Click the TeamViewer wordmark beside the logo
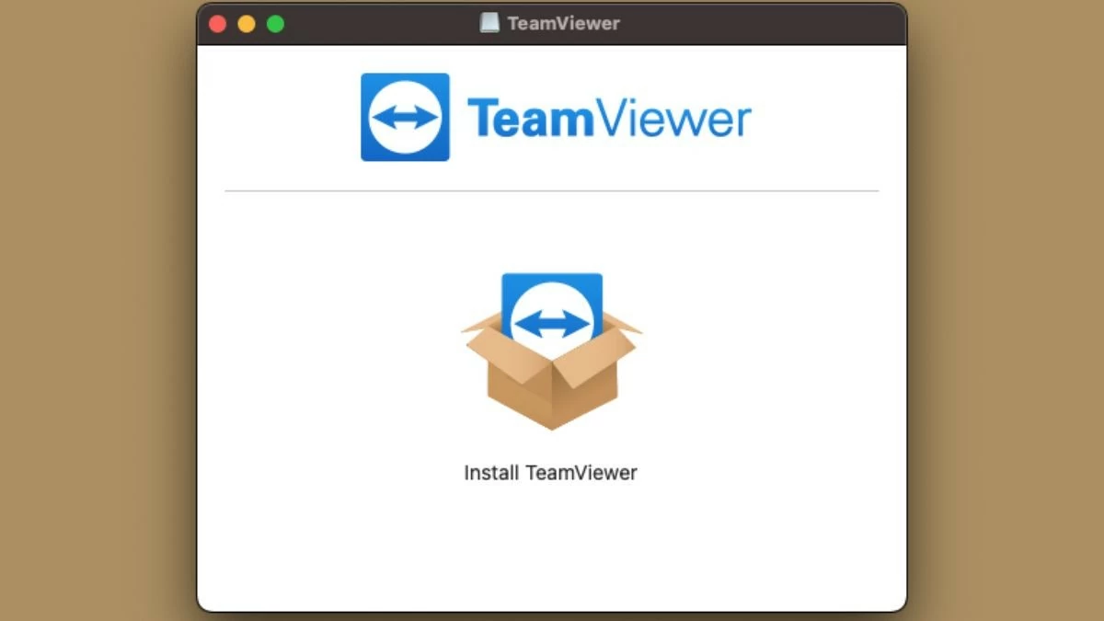 pyautogui.click(x=609, y=118)
